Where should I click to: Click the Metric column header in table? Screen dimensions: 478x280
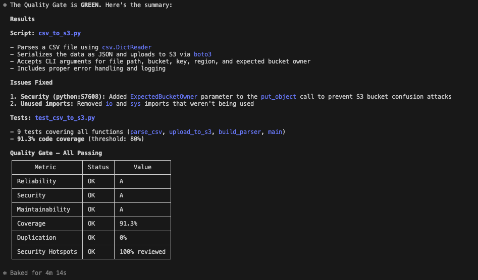(x=45, y=167)
